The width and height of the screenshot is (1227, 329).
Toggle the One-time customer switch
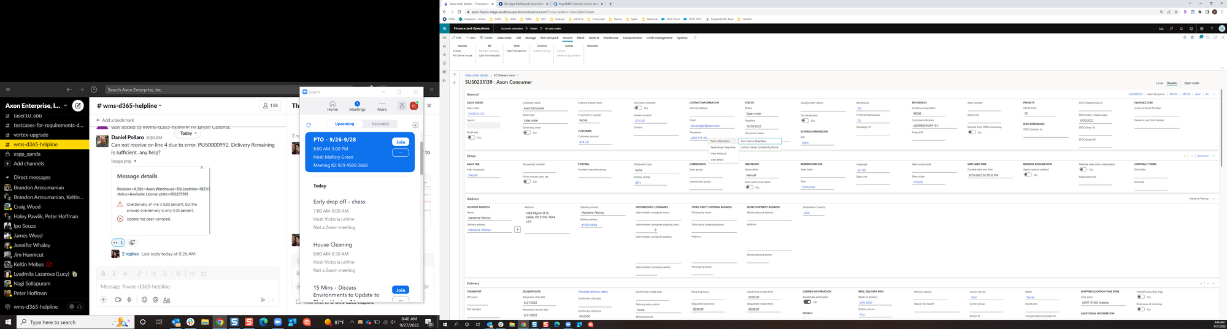pos(638,108)
